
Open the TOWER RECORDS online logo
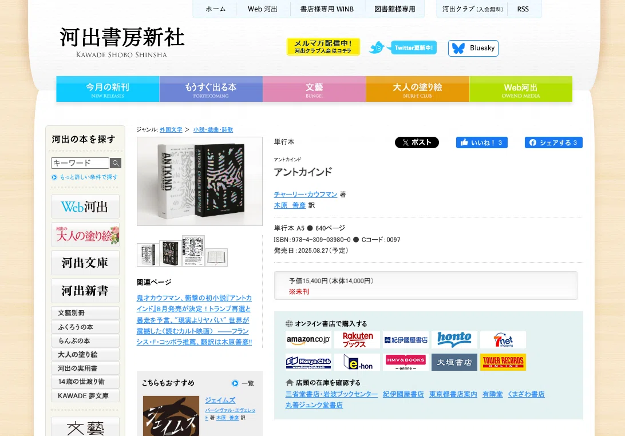click(503, 362)
